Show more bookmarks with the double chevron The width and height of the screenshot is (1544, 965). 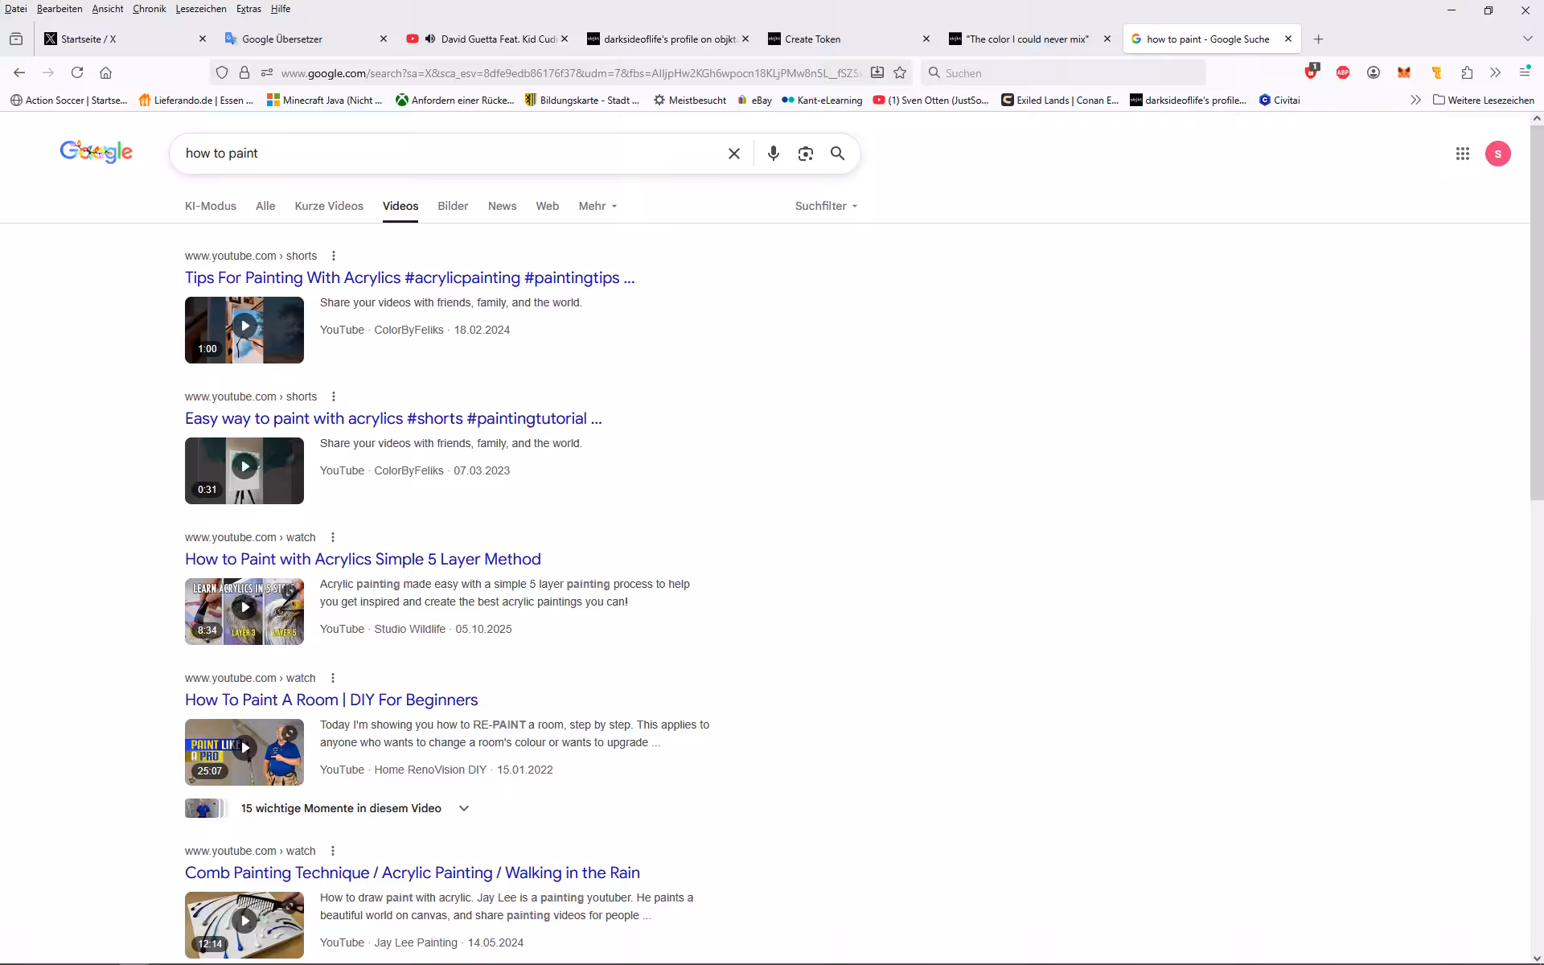(x=1415, y=101)
